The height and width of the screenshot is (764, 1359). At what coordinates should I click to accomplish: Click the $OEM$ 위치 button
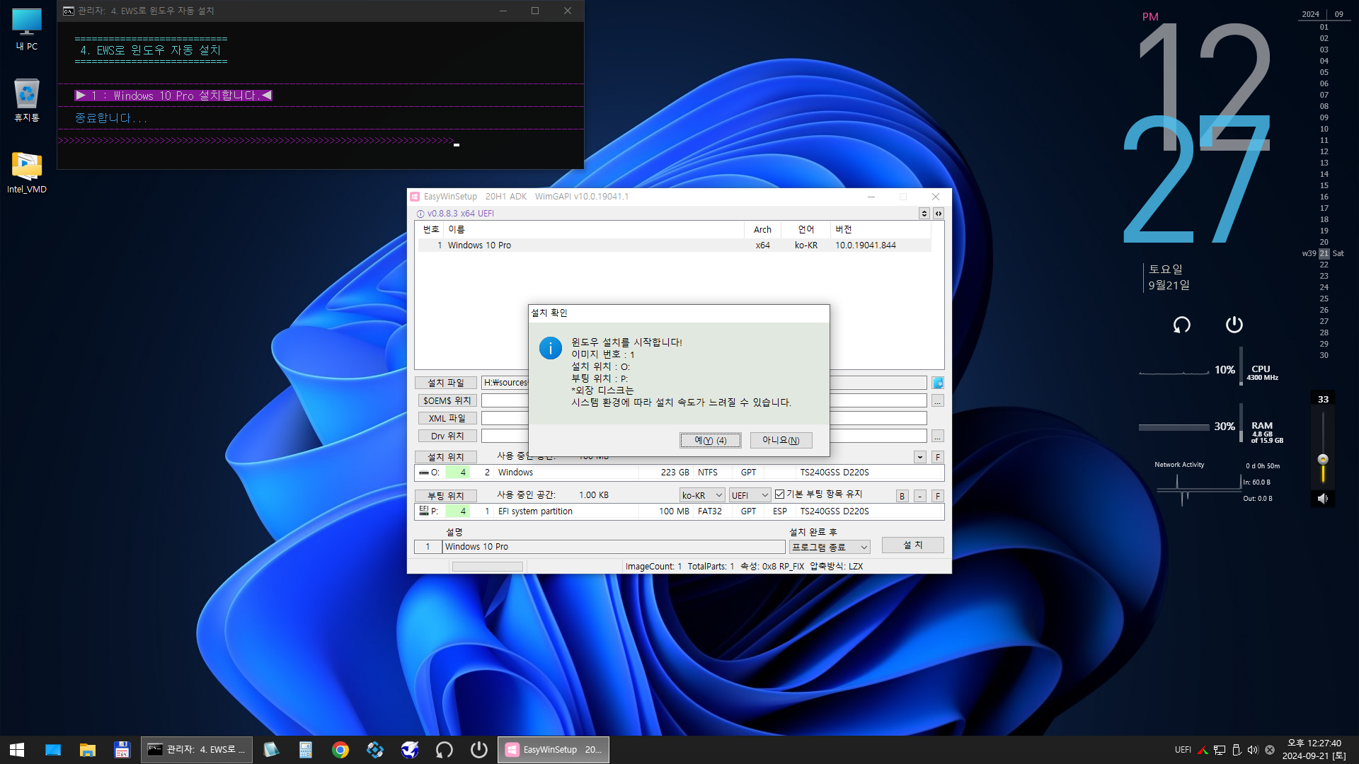pyautogui.click(x=446, y=400)
